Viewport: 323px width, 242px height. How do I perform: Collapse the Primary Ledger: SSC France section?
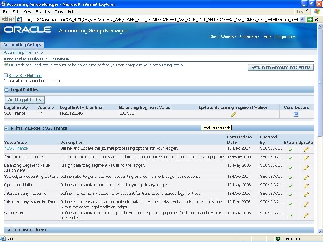coord(6,129)
